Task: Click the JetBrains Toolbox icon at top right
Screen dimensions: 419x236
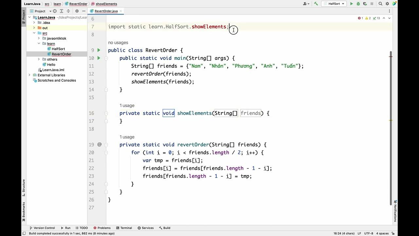Action: coord(394,4)
